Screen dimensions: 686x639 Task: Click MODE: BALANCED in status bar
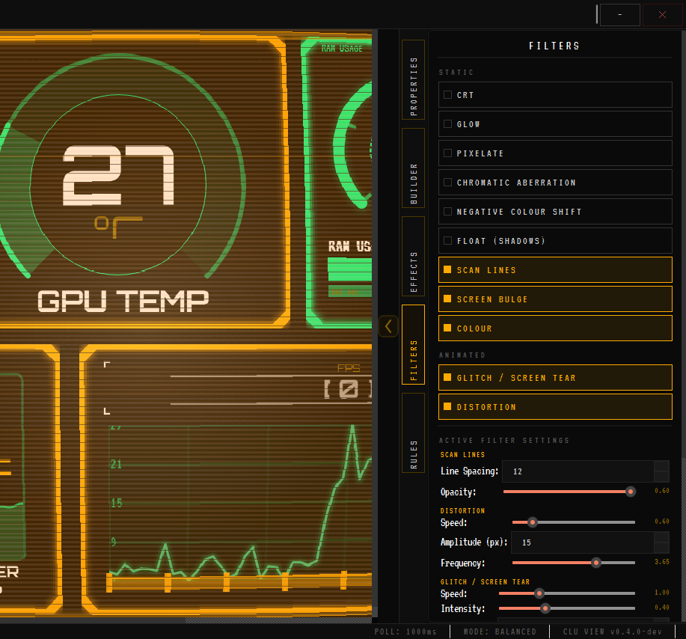pyautogui.click(x=500, y=632)
